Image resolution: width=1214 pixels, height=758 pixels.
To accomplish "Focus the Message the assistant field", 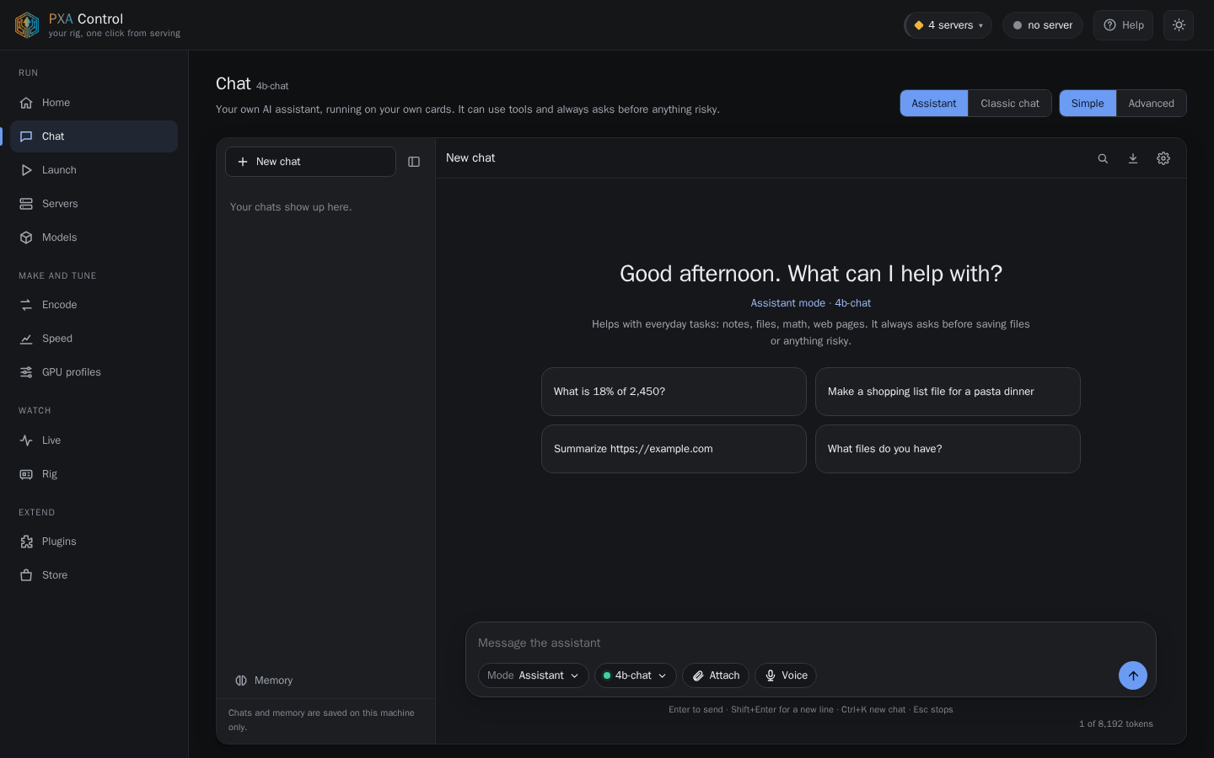I will point(810,643).
